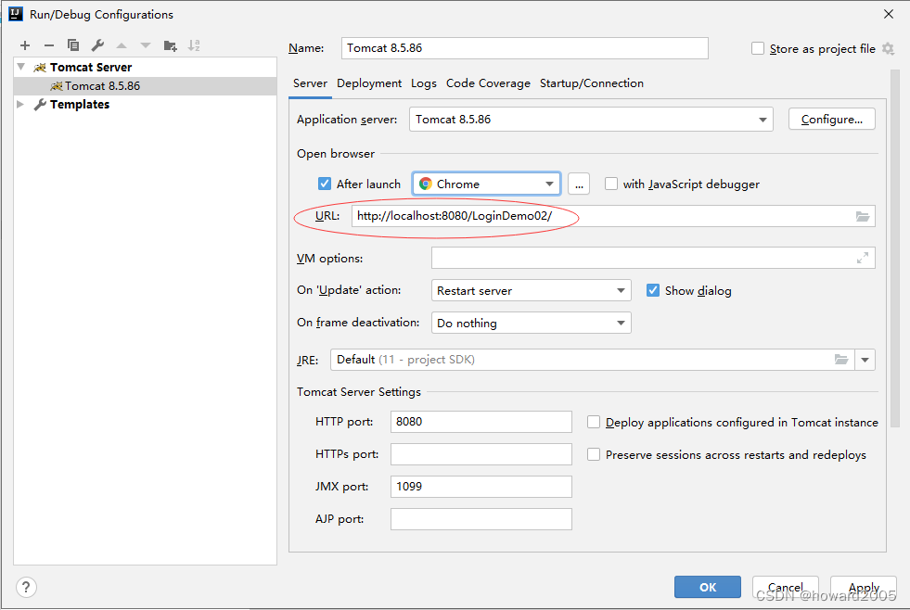This screenshot has height=610, width=910.
Task: Switch to the Deployment tab
Action: coord(369,83)
